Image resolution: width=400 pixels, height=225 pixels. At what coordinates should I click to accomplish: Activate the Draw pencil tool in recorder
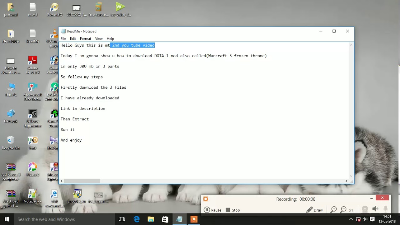314,210
